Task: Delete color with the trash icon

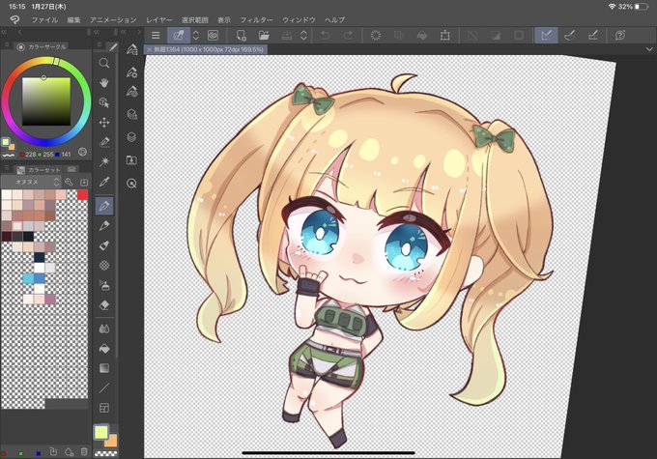Action: [x=84, y=451]
